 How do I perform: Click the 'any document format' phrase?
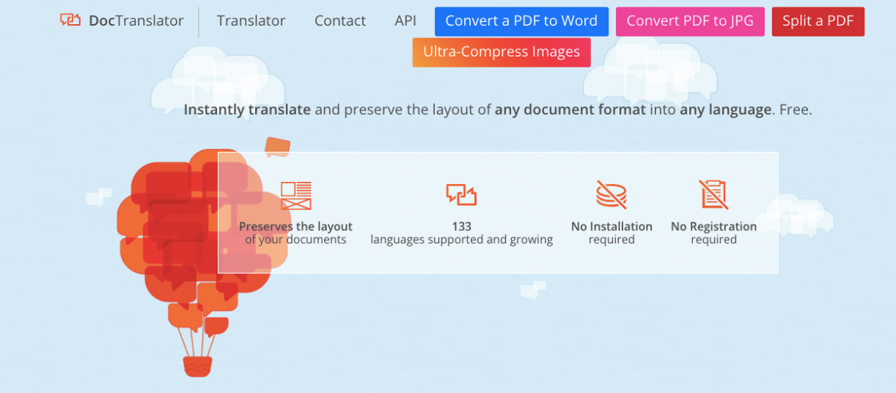click(570, 110)
